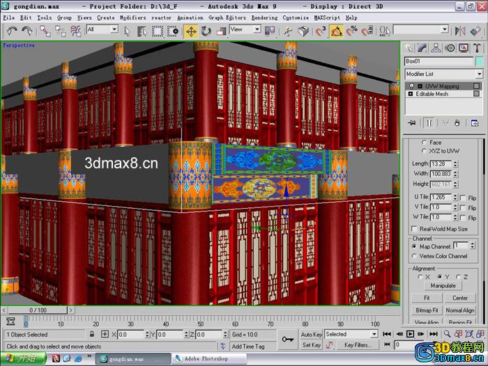Toggle UVW Mapping modifier lightbulb
This screenshot has height=366, width=488.
(412, 86)
